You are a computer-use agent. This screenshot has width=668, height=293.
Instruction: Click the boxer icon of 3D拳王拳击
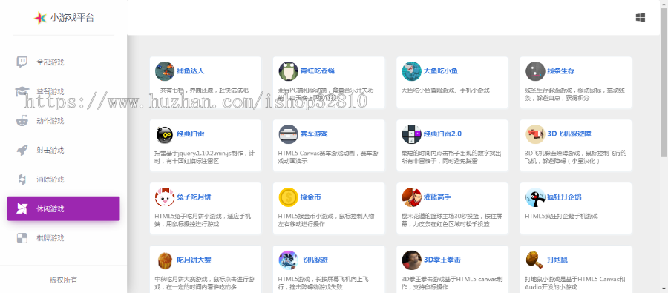411,260
